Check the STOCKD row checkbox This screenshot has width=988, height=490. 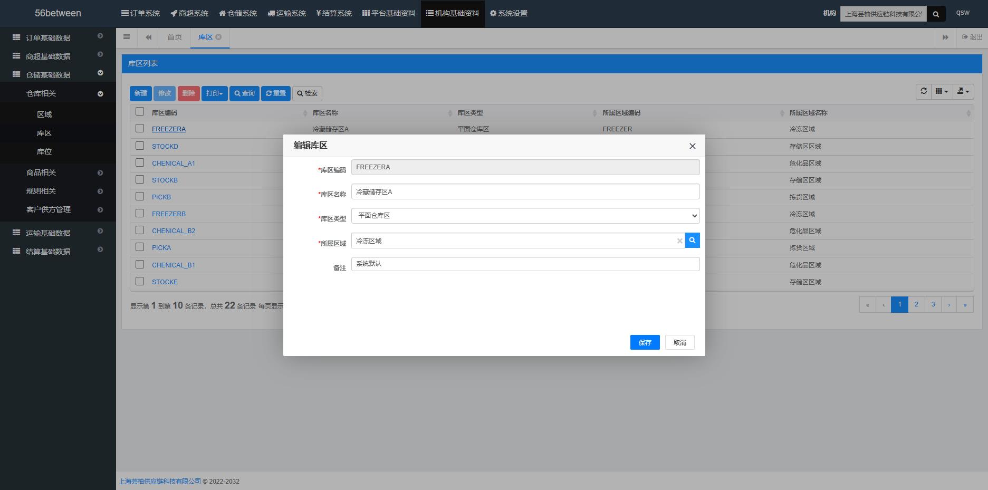tap(140, 146)
